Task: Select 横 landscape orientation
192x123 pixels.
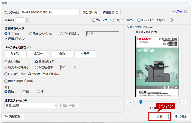Action: pos(38,92)
